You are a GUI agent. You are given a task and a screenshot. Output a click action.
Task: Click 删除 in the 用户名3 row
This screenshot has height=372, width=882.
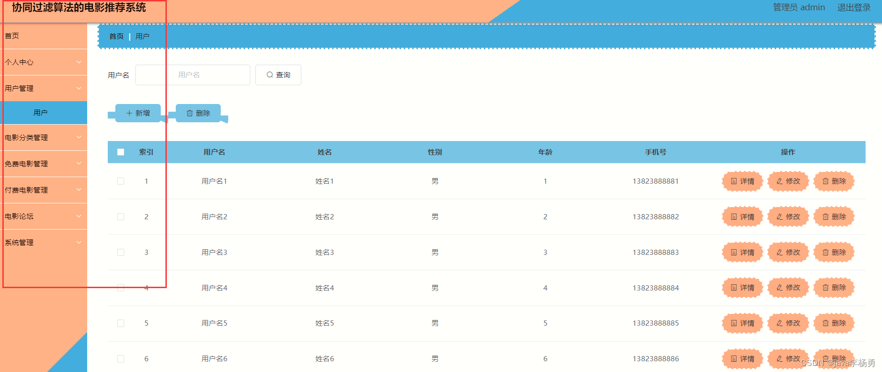pyautogui.click(x=834, y=252)
